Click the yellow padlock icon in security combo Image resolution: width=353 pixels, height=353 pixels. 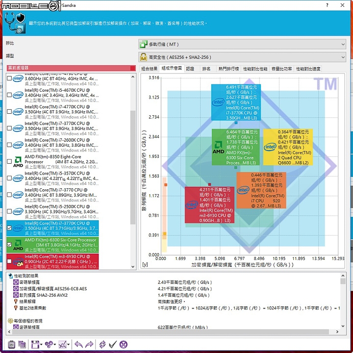coord(143,57)
